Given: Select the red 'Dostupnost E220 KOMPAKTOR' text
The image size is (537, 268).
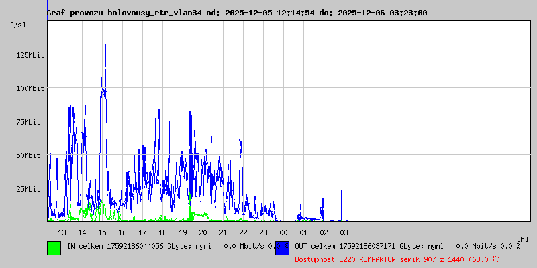Looking at the screenshot, I should (x=397, y=259).
